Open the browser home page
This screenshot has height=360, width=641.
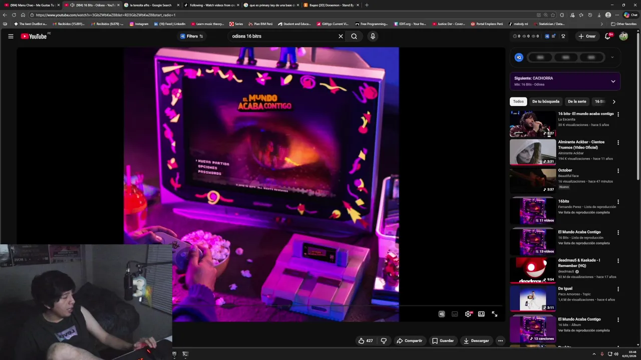pos(23,15)
